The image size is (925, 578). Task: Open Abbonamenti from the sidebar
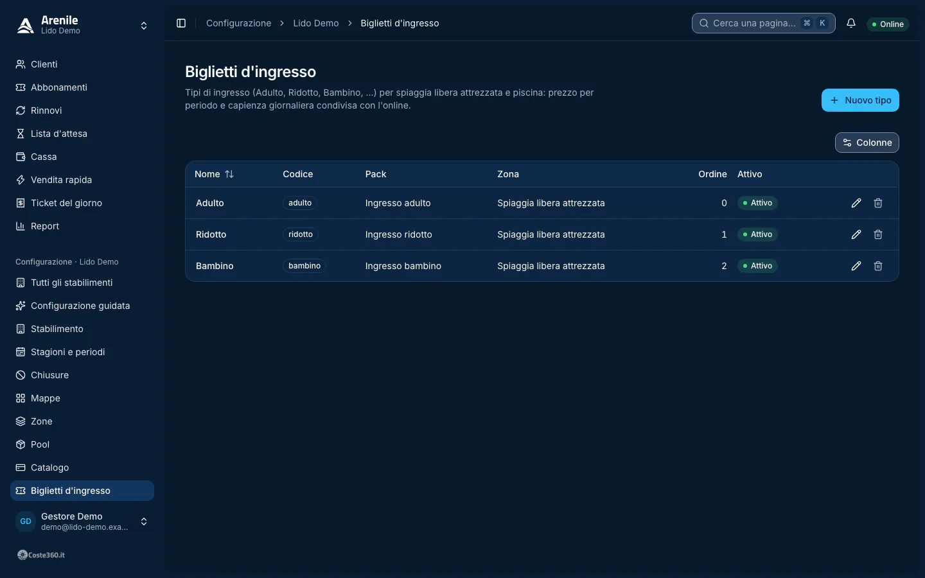pyautogui.click(x=82, y=87)
